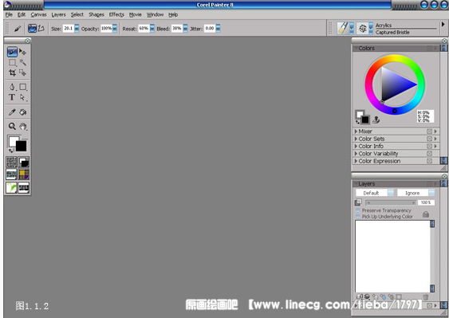Enable Preserve Transparency checkbox
The height and width of the screenshot is (318, 449).
[x=357, y=210]
